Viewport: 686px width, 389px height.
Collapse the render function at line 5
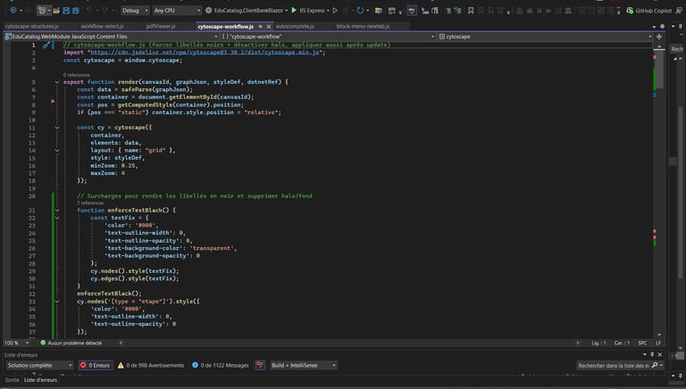point(57,81)
